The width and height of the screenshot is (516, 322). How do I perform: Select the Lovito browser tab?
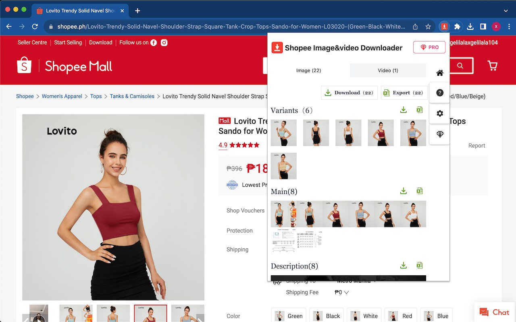coord(80,11)
